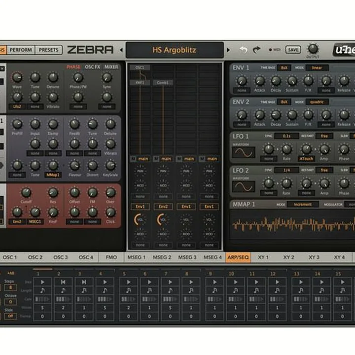Screen dimensions: 355x355
Task: Select the XY 1 tab
Action: click(263, 257)
